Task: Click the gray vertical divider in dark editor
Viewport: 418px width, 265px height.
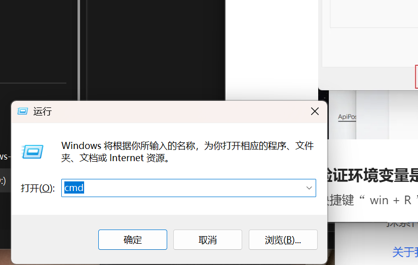Action: 79,50
